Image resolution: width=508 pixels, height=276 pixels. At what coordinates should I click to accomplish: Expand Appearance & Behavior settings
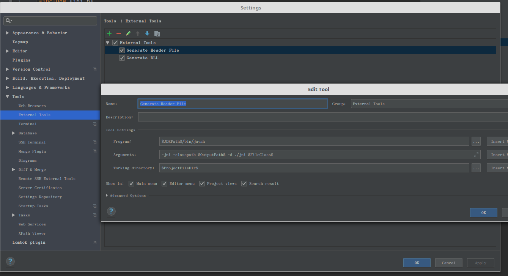(7, 33)
